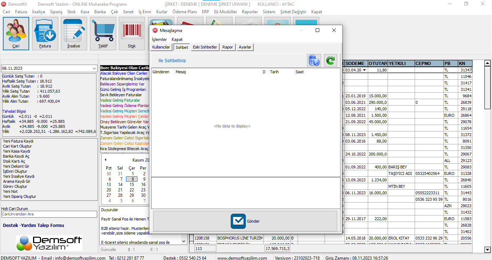Click Cari Kart Oluştur shortcut
492x260 pixels.
tap(17, 146)
